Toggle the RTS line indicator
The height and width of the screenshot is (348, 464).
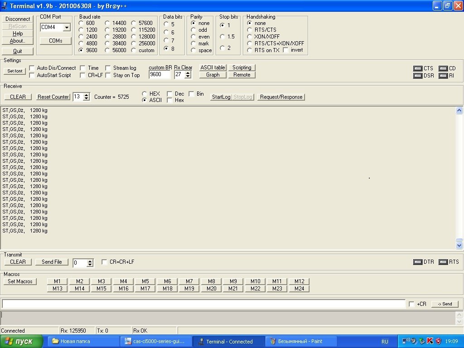[x=443, y=262]
